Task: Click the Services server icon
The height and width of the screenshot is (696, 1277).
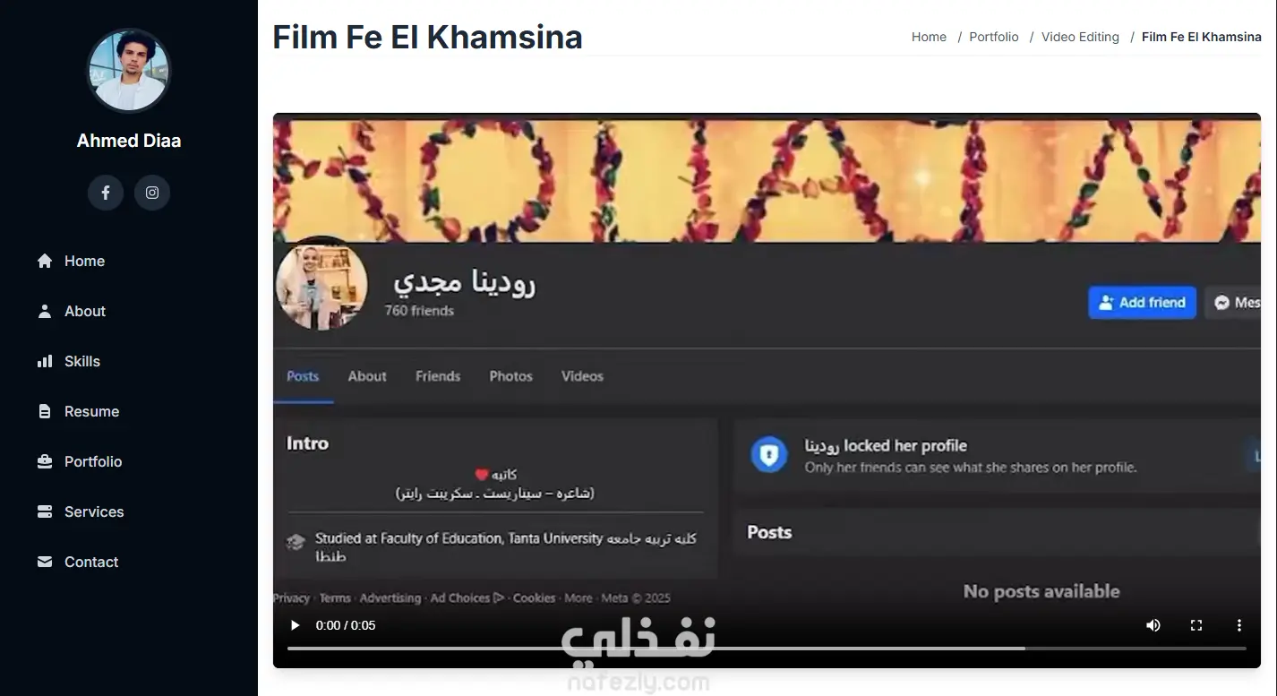Action: pyautogui.click(x=45, y=511)
